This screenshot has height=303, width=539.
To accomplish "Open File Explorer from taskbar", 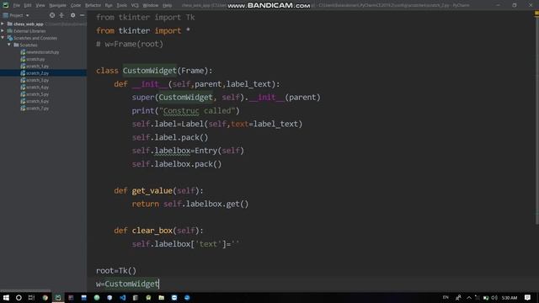I will coord(161,297).
